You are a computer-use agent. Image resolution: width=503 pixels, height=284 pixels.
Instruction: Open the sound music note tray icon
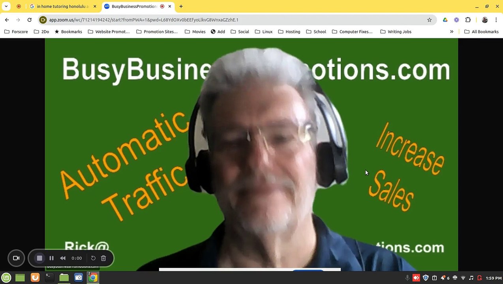click(471, 278)
